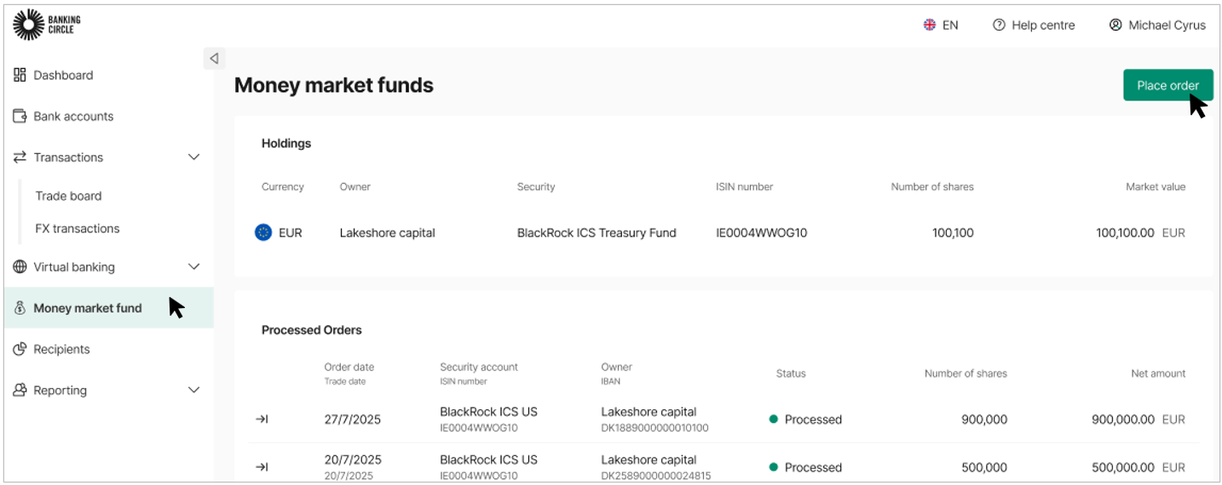This screenshot has width=1222, height=485.
Task: Click IBAN DK1889000000010100
Action: point(654,428)
